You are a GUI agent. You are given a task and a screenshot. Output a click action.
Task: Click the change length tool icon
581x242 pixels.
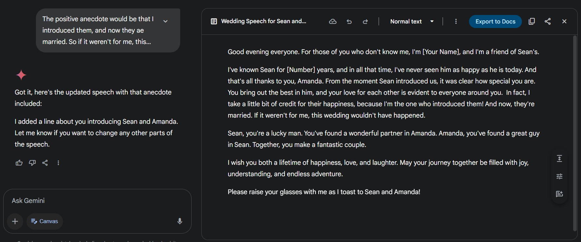point(559,159)
